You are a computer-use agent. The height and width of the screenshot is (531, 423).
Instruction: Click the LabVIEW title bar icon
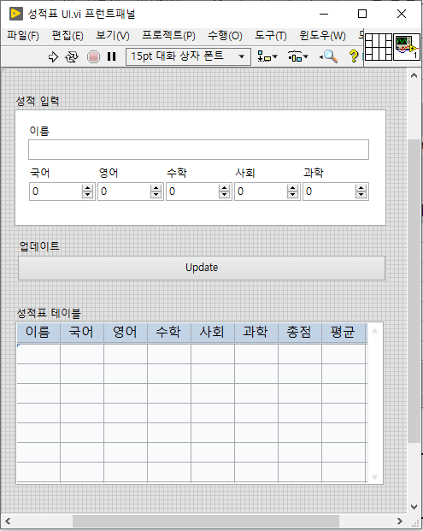point(16,14)
